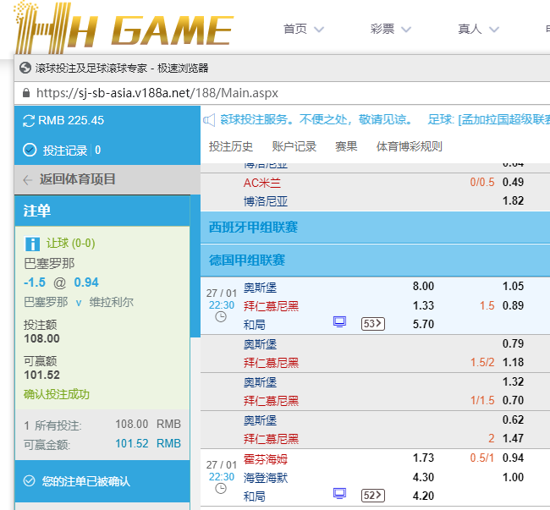Select 霍芬海姆 handicap odds 0.94
This screenshot has height=510, width=550.
(x=513, y=458)
